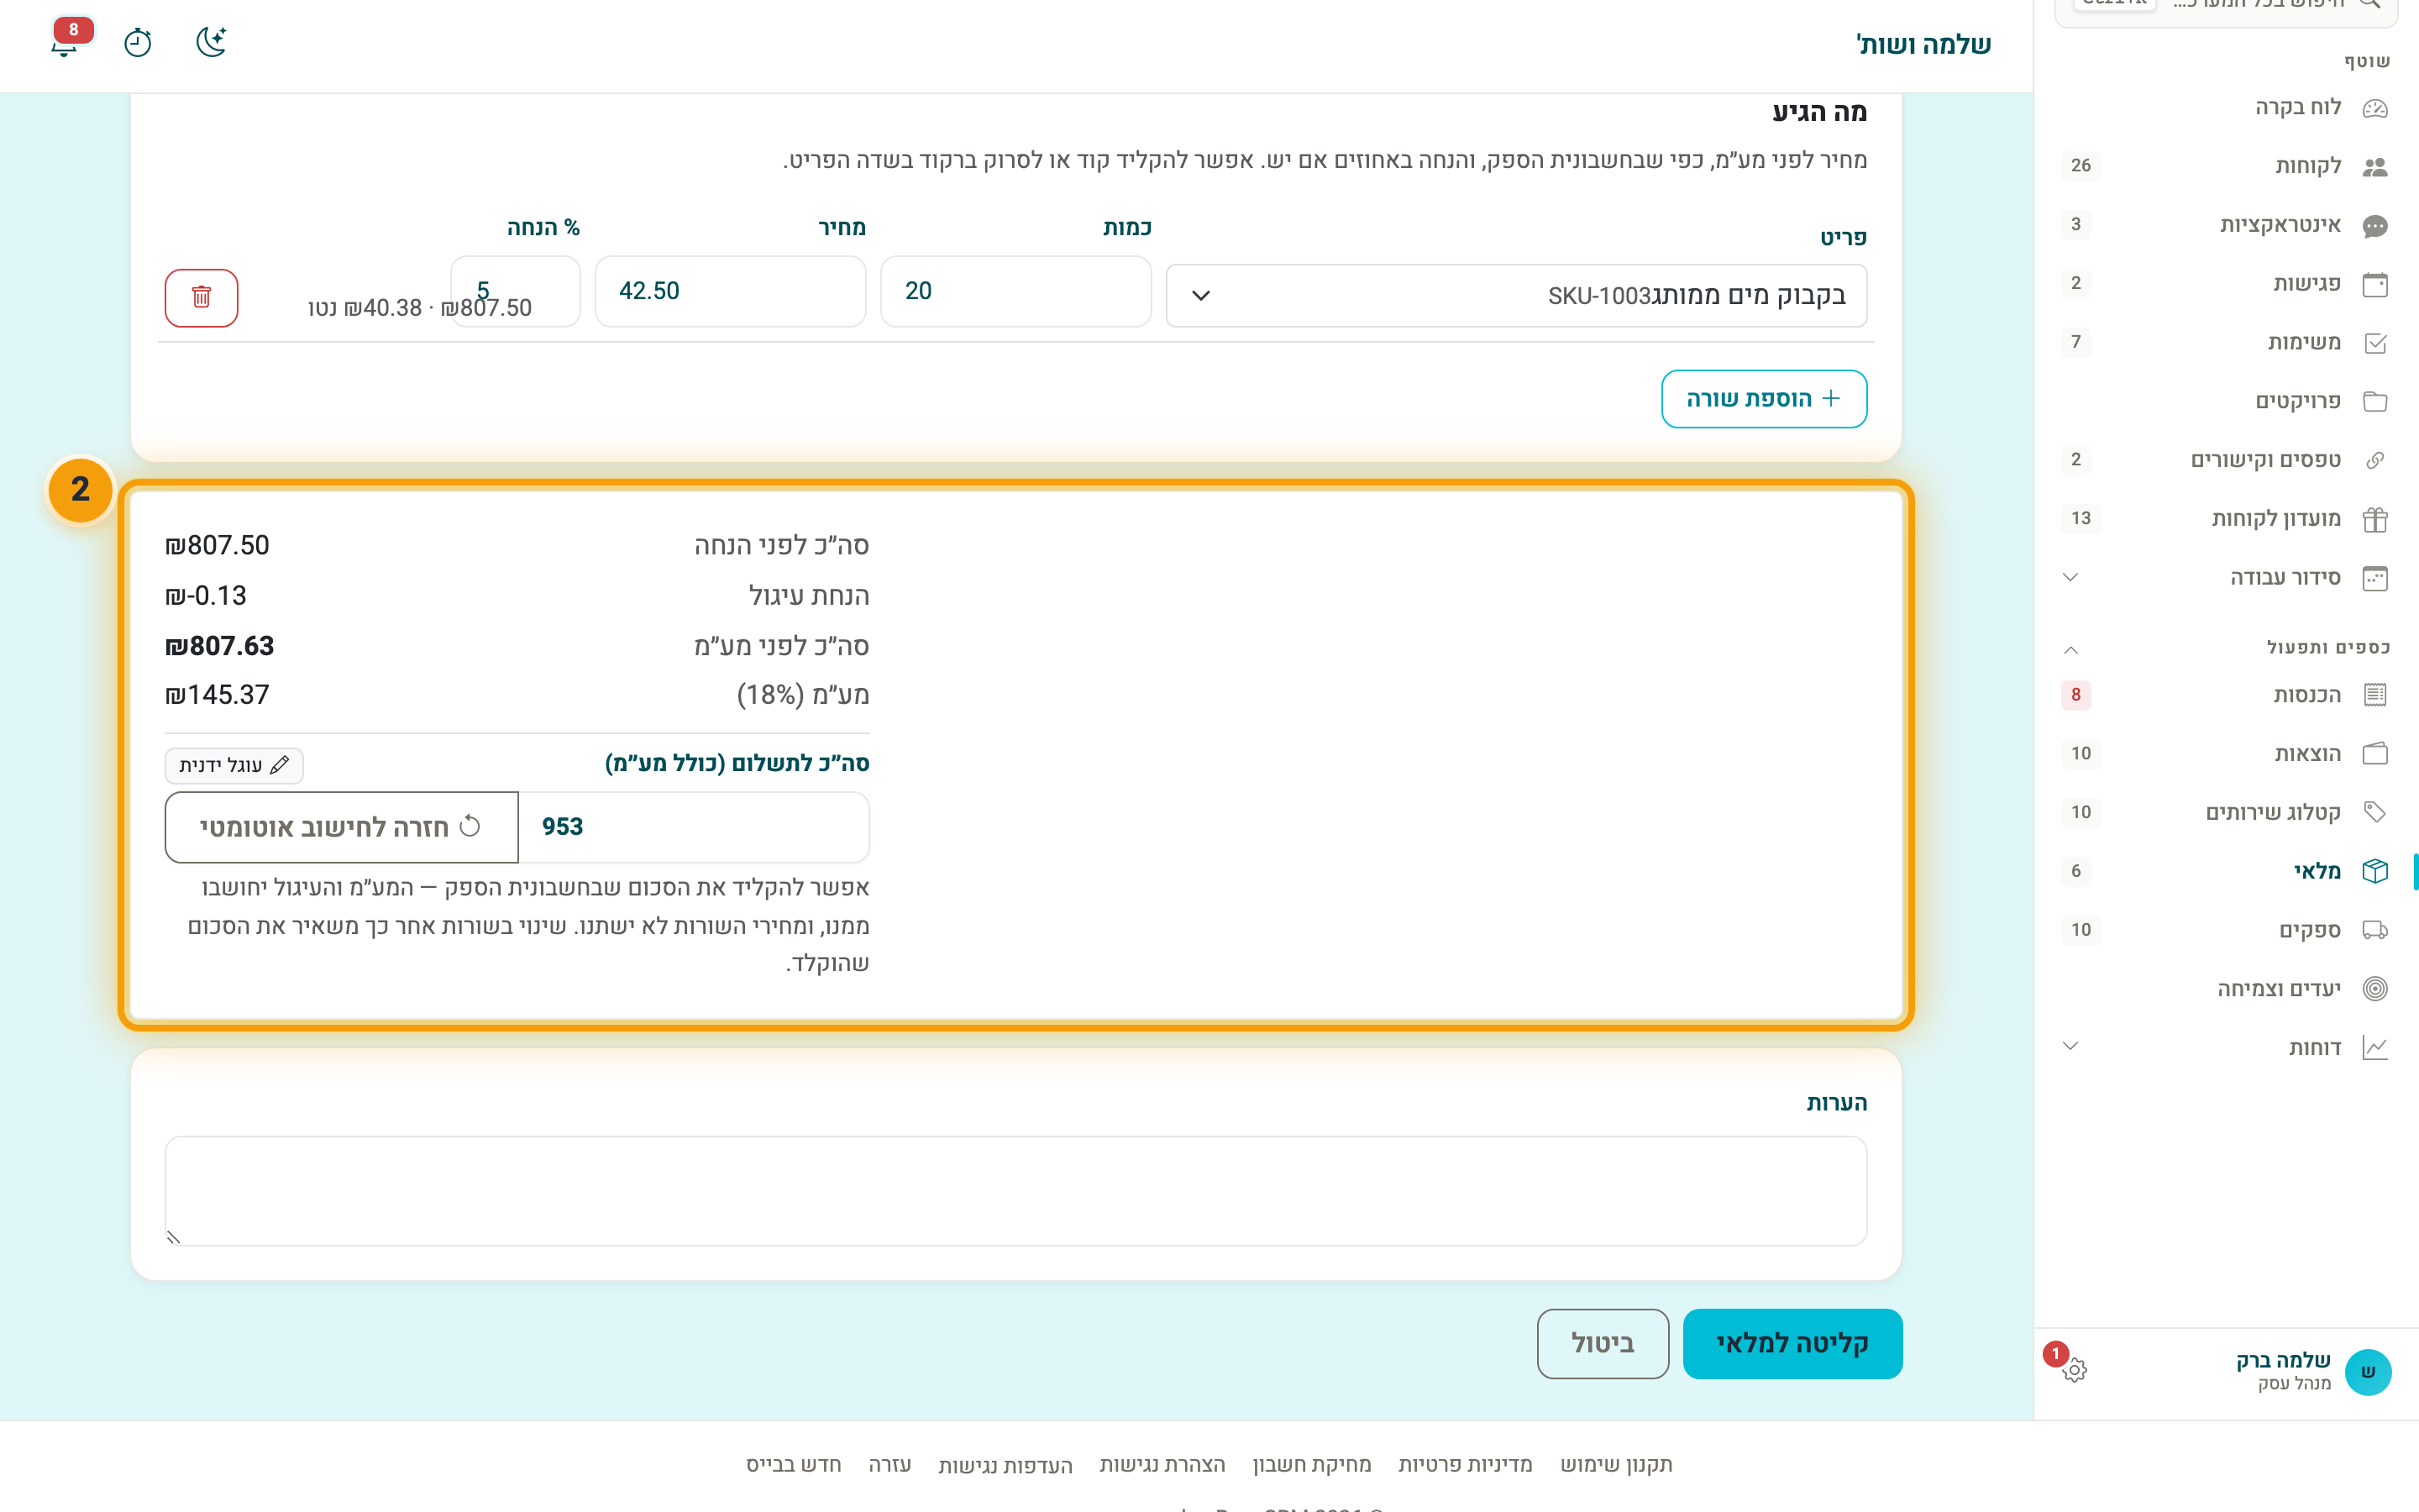Viewport: 2419px width, 1512px height.
Task: Open the timer stopwatch icon
Action: (x=138, y=42)
